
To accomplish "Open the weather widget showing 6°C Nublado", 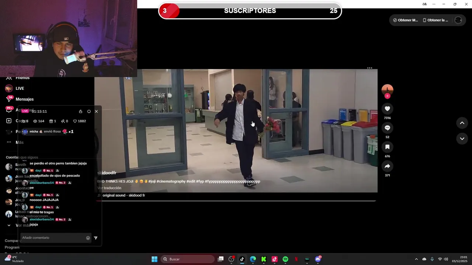I will click(15, 259).
